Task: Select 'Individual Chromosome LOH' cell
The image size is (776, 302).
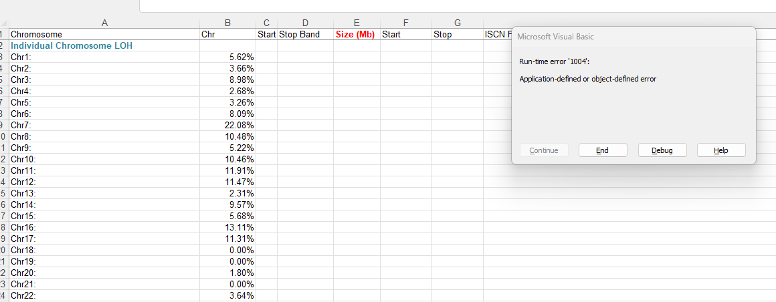Action: [x=104, y=45]
